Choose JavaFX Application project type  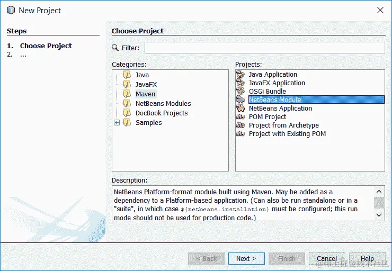coord(277,83)
